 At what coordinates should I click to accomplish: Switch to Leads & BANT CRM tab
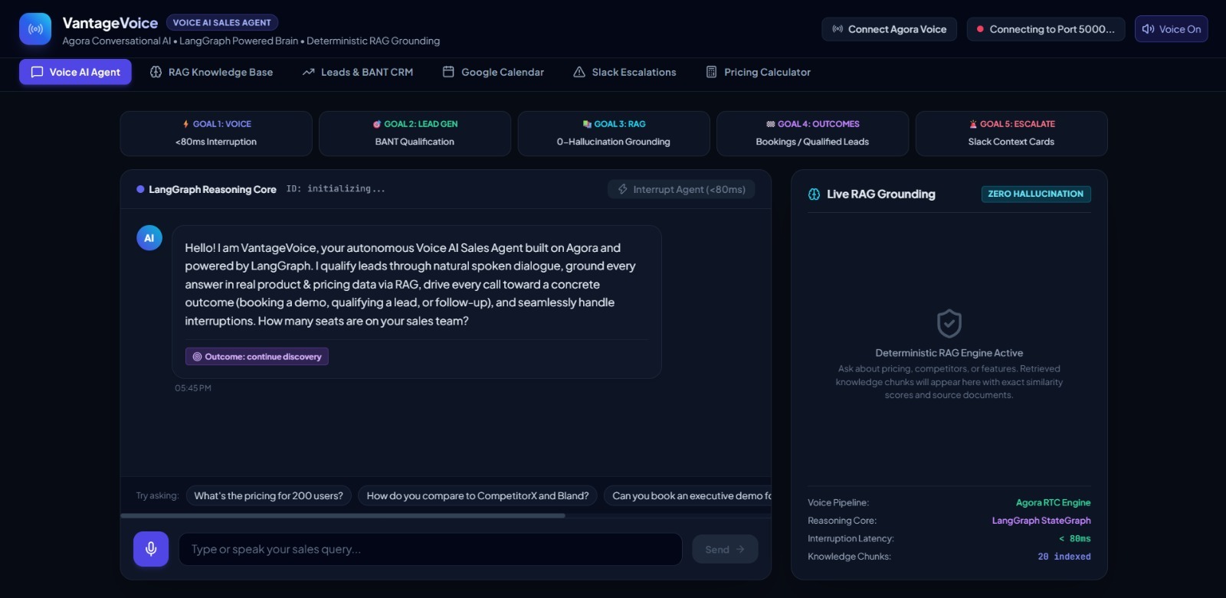pyautogui.click(x=358, y=72)
